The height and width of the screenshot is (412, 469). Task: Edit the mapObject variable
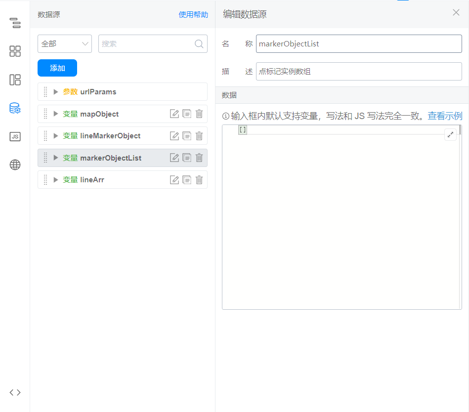coord(174,114)
